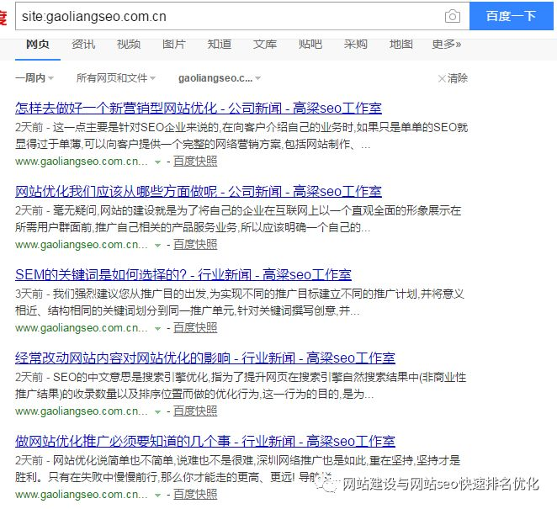Click green URL under 网站优化我们应该 result
This screenshot has width=557, height=509.
(x=82, y=244)
